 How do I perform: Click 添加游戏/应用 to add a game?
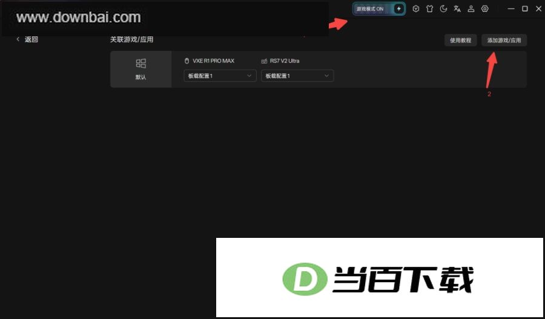click(x=504, y=41)
